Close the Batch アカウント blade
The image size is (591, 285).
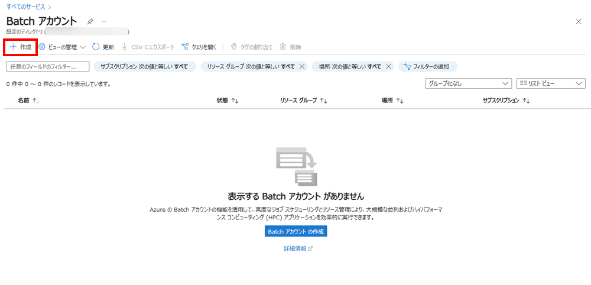point(579,21)
